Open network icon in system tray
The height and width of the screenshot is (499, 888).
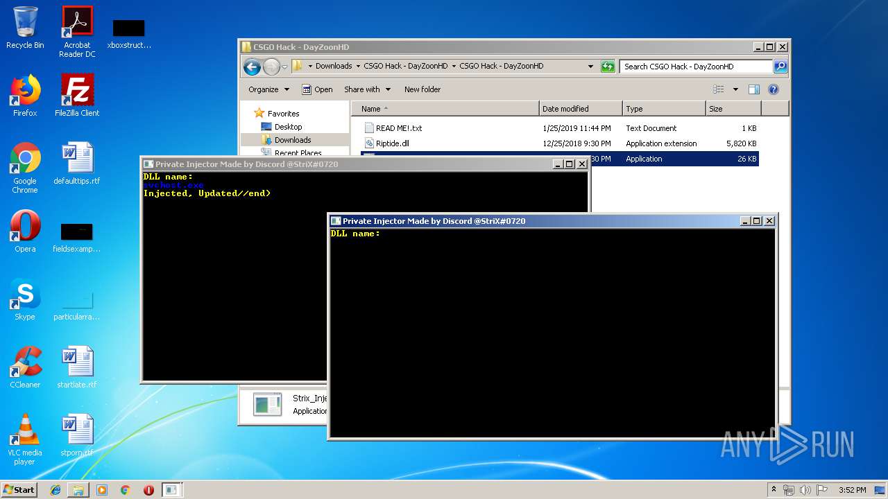click(789, 490)
